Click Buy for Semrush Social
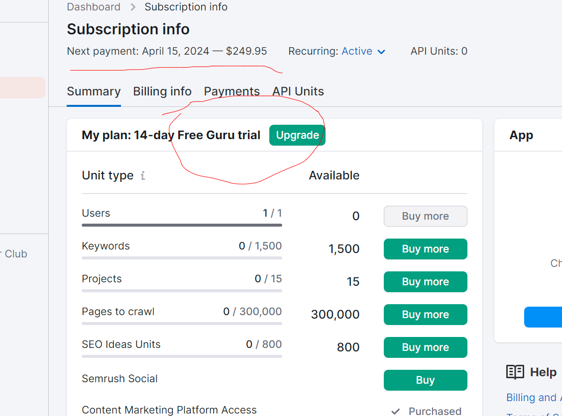562x416 pixels. point(426,380)
